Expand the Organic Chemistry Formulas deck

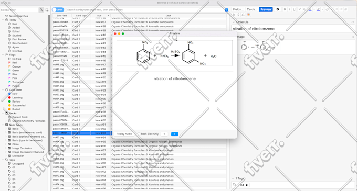6,121
